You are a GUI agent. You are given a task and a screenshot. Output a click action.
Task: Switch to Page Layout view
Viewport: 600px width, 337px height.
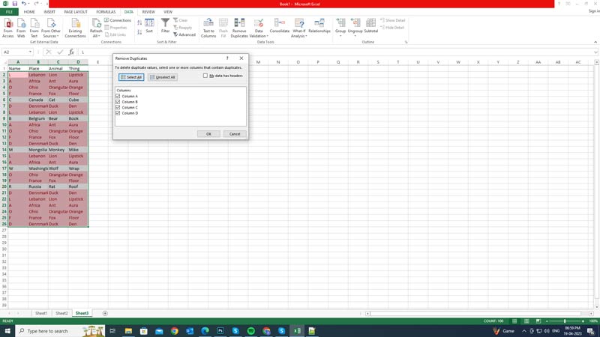pyautogui.click(x=526, y=321)
